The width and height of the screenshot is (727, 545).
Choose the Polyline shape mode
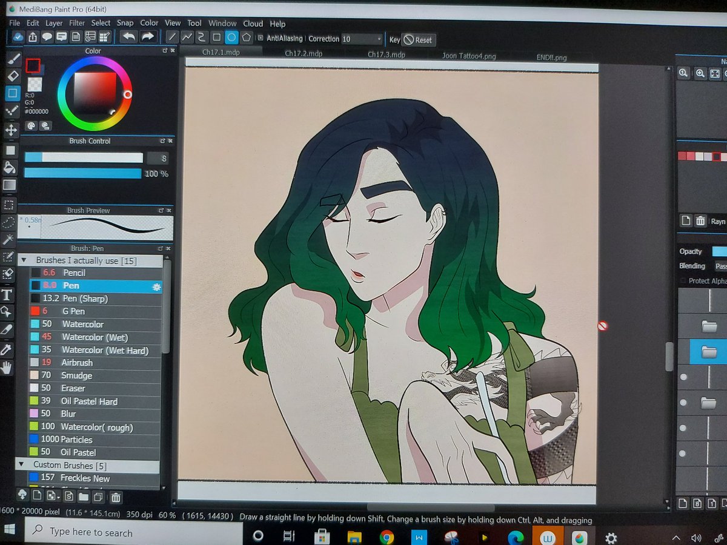(x=187, y=38)
